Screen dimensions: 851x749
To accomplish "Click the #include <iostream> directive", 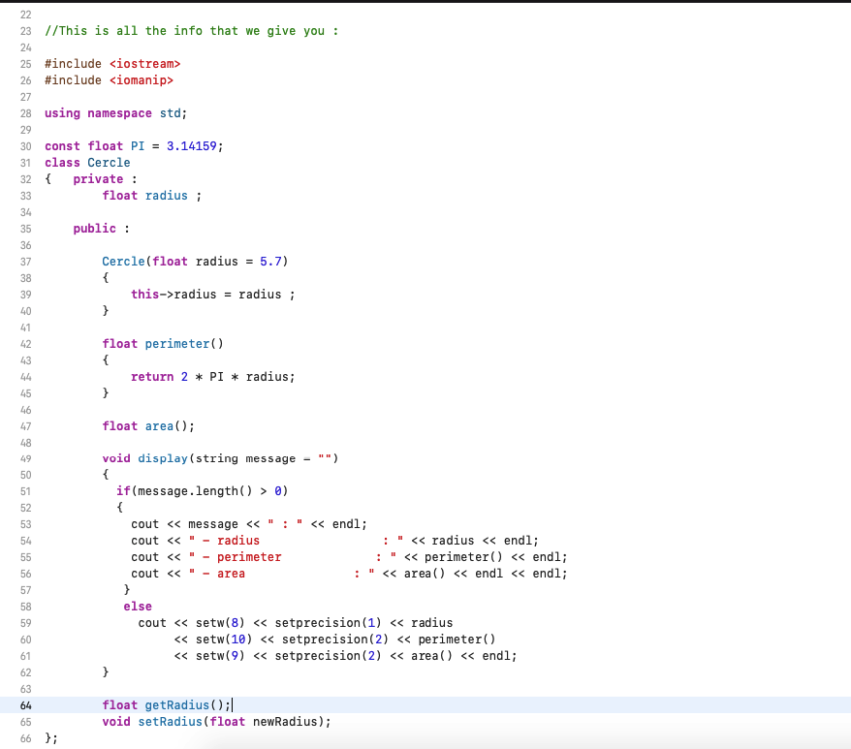I will coord(111,63).
